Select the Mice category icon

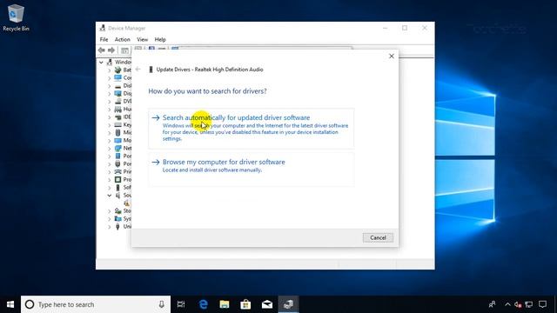[x=117, y=132]
